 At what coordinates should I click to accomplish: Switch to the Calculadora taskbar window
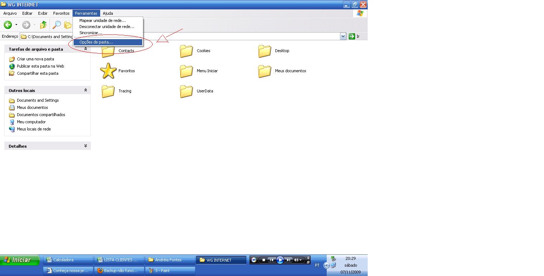(x=68, y=260)
